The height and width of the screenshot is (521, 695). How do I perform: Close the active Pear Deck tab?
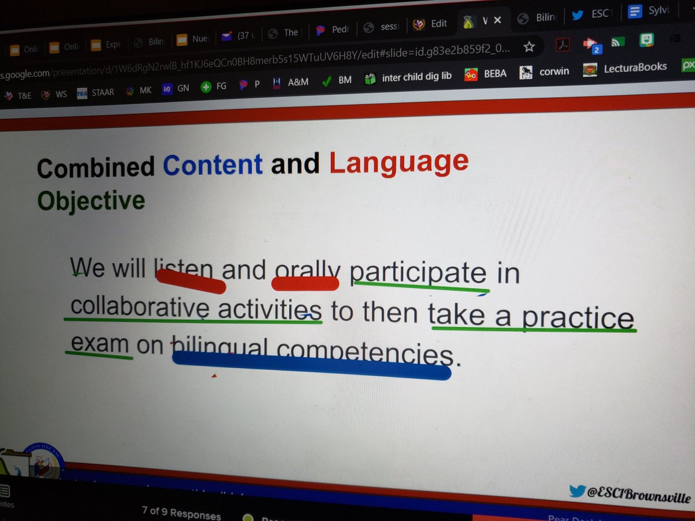click(497, 20)
